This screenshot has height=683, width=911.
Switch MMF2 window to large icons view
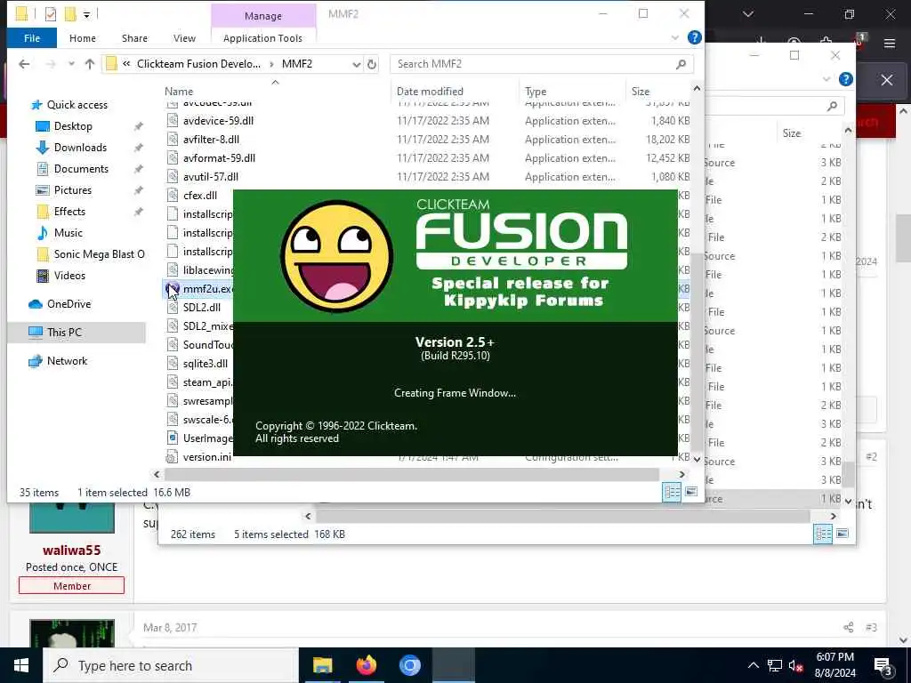click(691, 493)
